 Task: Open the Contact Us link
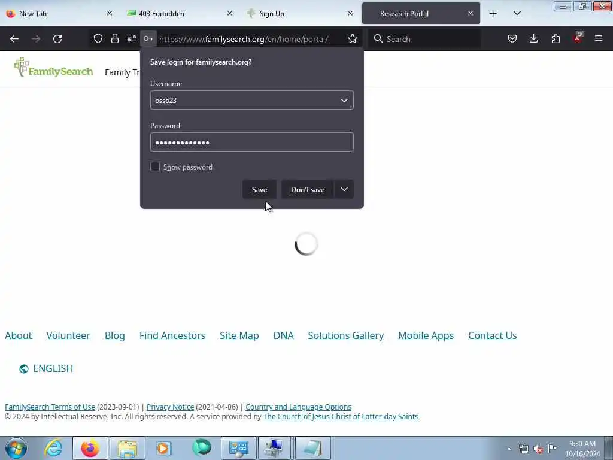point(492,335)
